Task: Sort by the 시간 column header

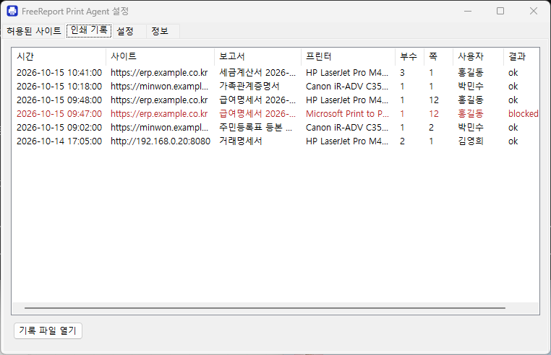Action: tap(59, 56)
